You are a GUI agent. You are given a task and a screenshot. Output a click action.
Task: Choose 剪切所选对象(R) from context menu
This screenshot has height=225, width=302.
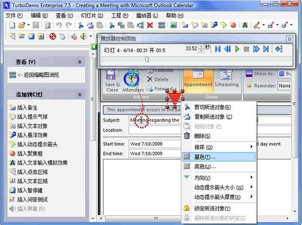click(x=218, y=107)
